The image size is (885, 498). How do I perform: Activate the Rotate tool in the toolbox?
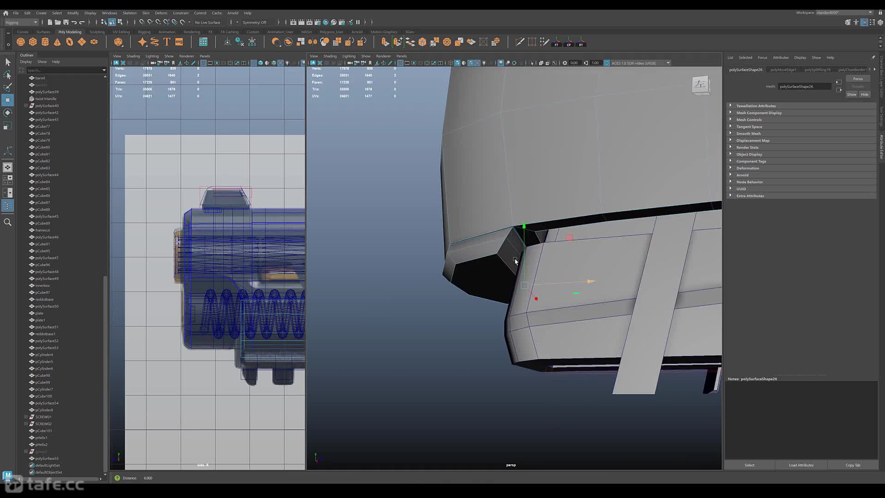point(8,113)
